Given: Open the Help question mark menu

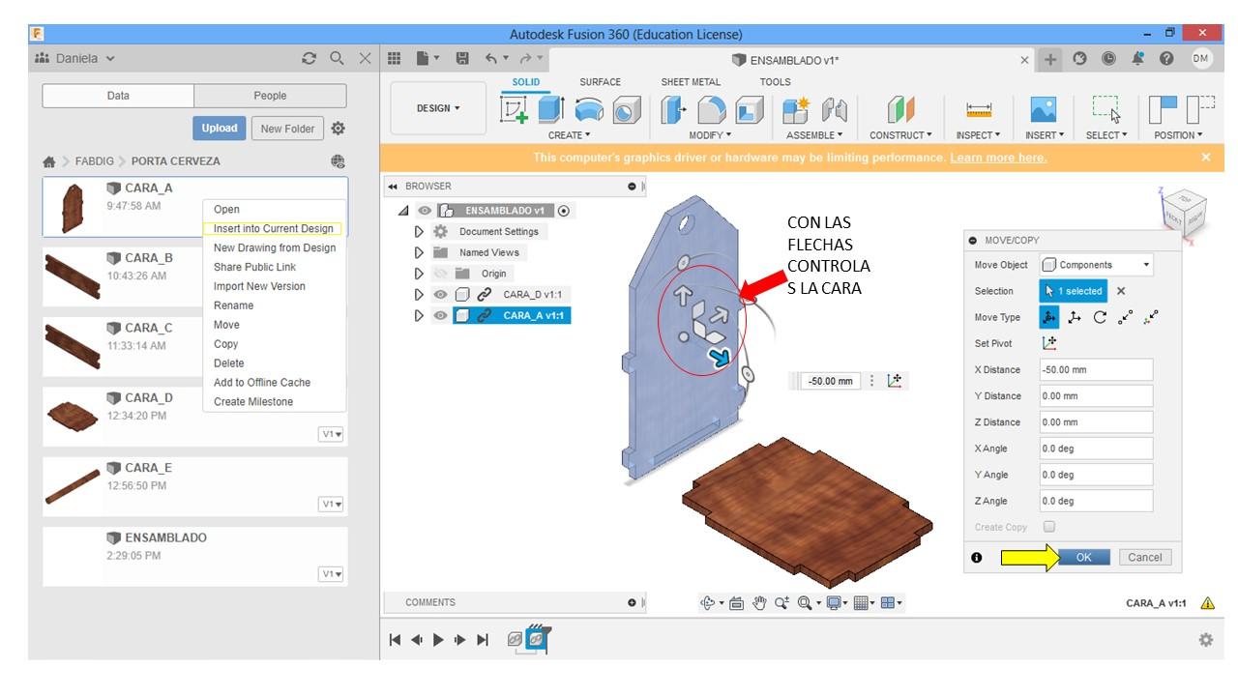Looking at the screenshot, I should tap(1167, 59).
